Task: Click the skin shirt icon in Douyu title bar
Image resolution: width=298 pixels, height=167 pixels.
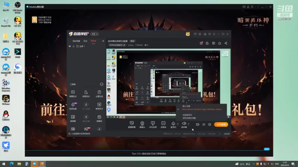Action: pyautogui.click(x=209, y=34)
